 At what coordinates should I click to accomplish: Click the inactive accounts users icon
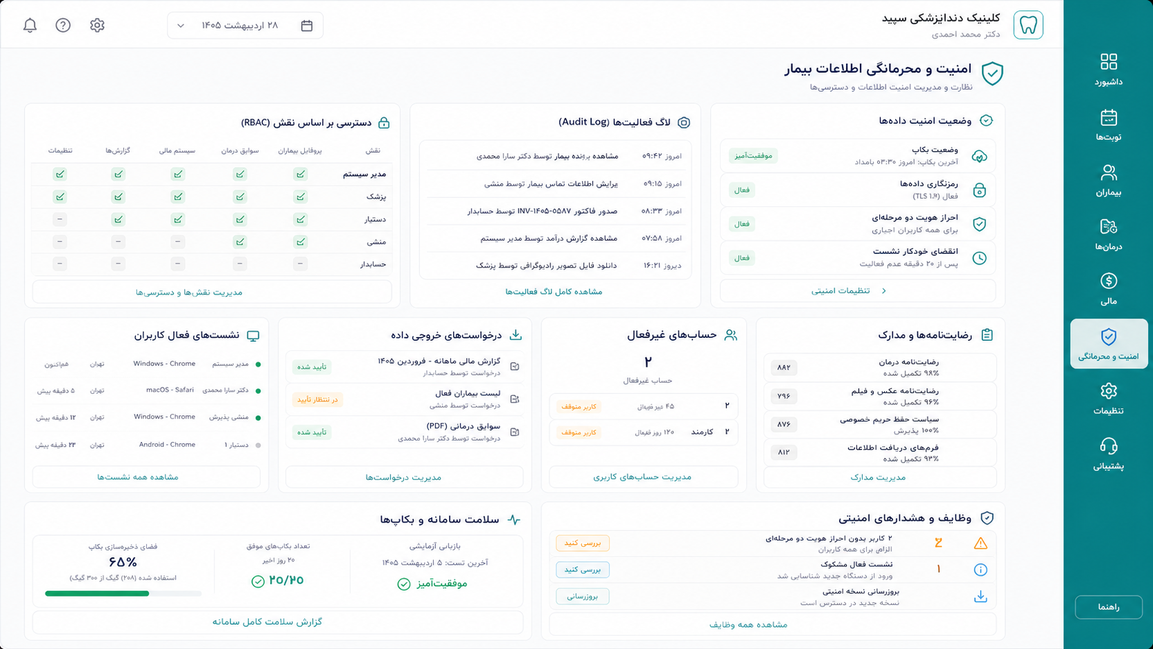point(731,335)
